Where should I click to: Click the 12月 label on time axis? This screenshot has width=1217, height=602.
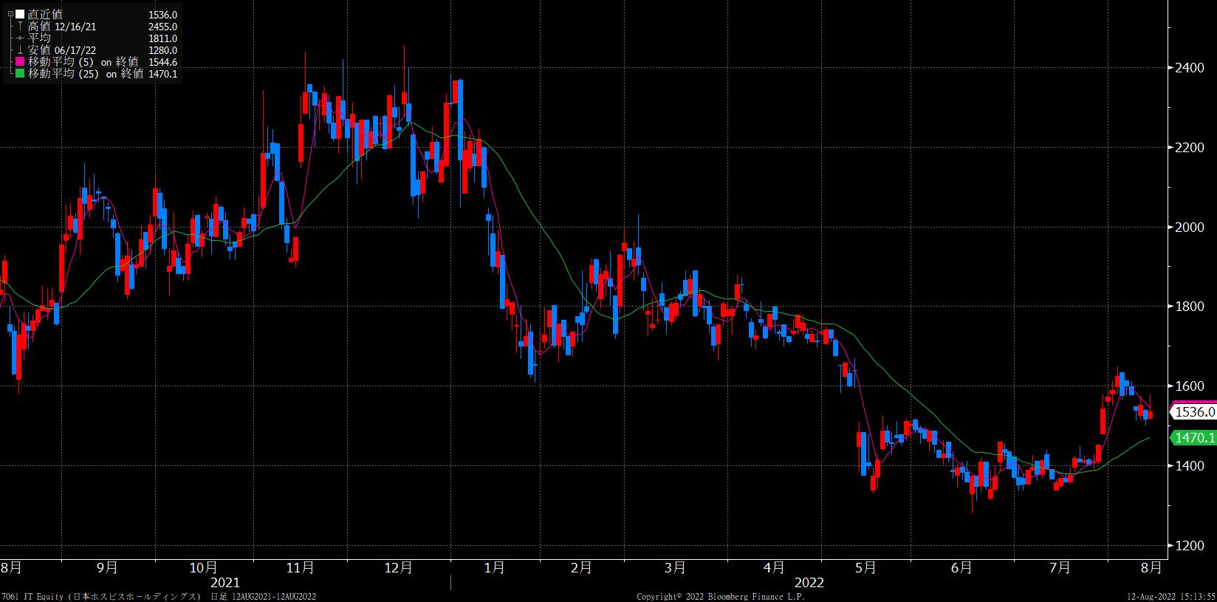coord(398,567)
